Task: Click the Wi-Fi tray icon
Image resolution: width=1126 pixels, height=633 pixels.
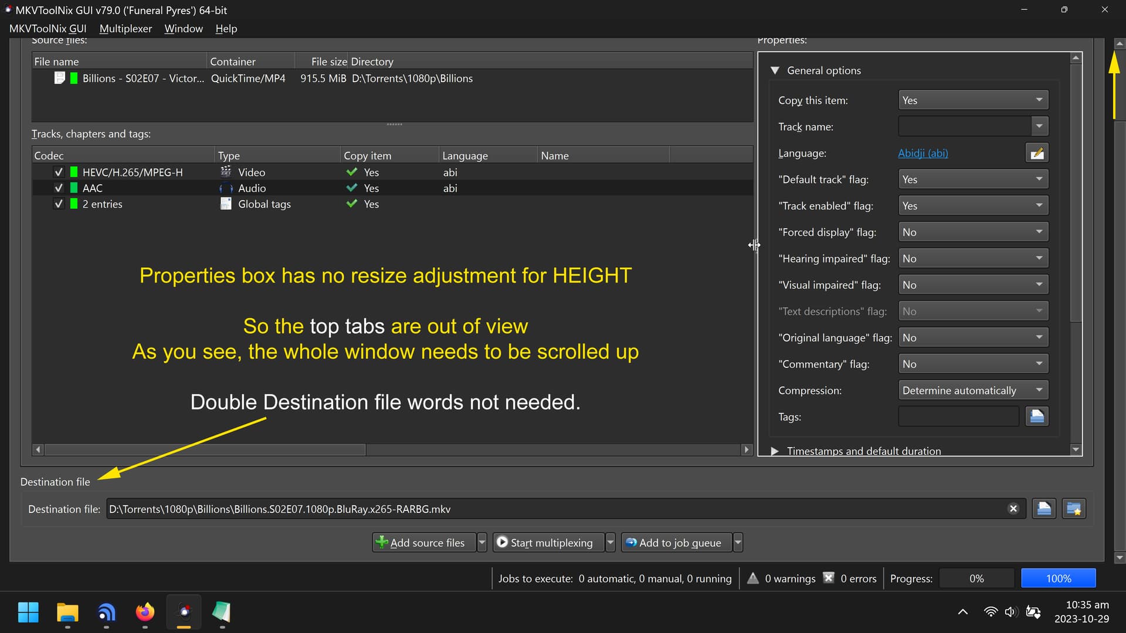Action: tap(991, 612)
